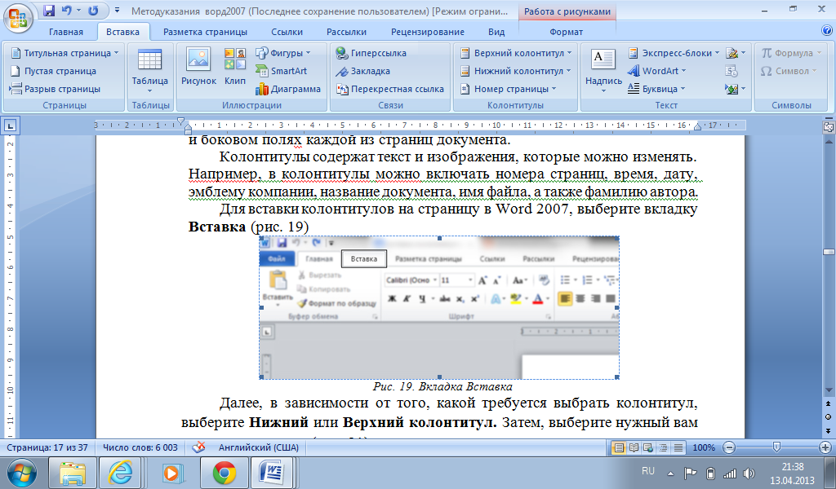Add a hyperlink with Гиперссылка
The height and width of the screenshot is (489, 836).
[371, 53]
